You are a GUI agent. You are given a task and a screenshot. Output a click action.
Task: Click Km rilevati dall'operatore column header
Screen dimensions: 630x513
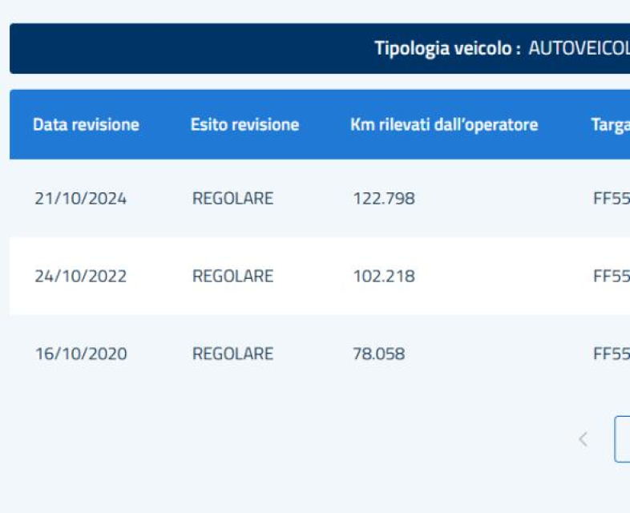(x=444, y=125)
